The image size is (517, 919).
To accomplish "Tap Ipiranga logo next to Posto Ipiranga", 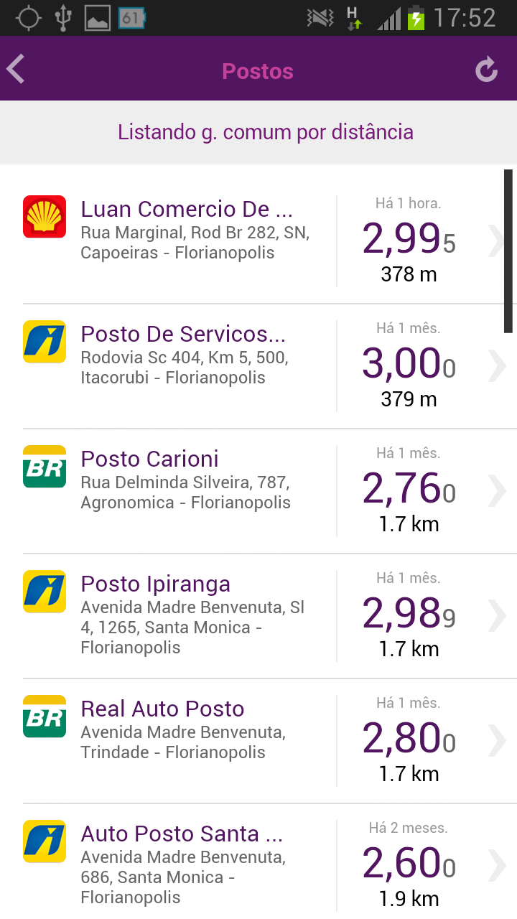I will [45, 591].
